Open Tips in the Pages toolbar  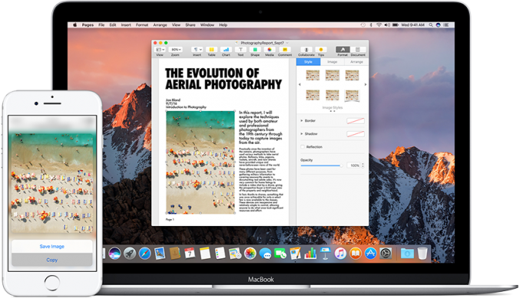[x=321, y=50]
